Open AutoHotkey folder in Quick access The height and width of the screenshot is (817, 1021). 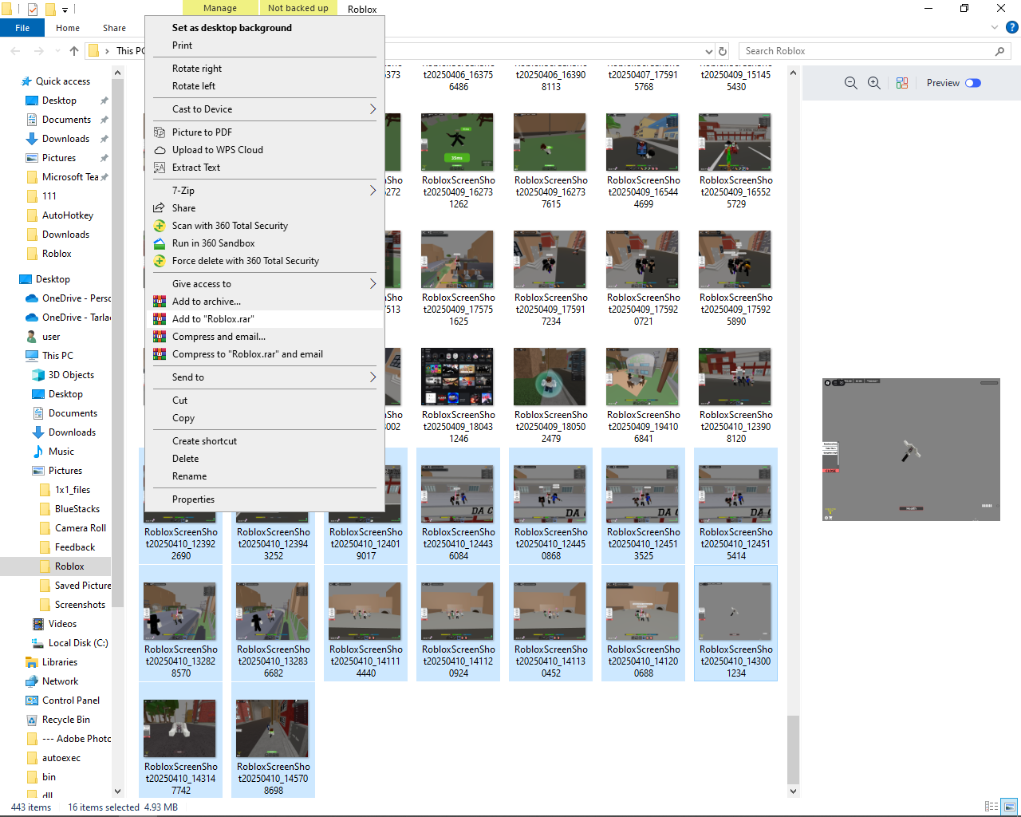click(x=61, y=215)
